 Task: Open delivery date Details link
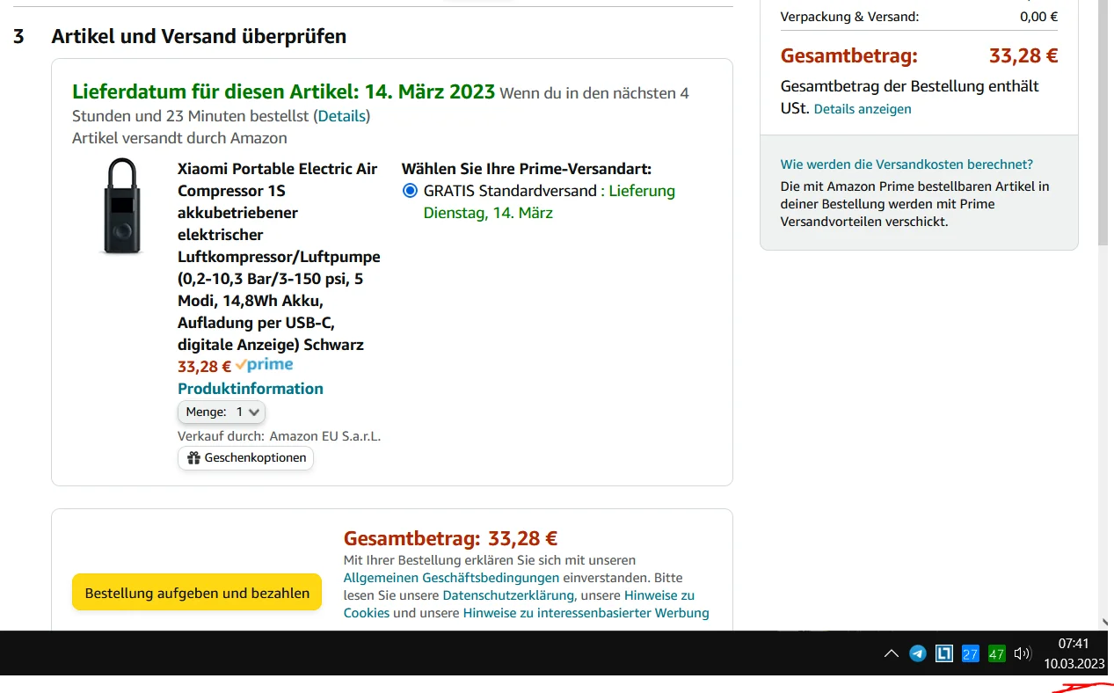click(342, 116)
